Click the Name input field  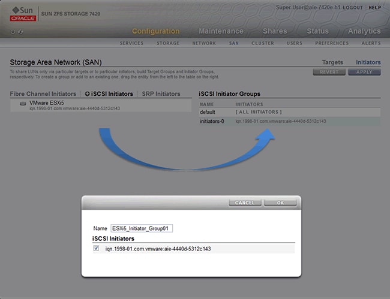click(x=142, y=228)
